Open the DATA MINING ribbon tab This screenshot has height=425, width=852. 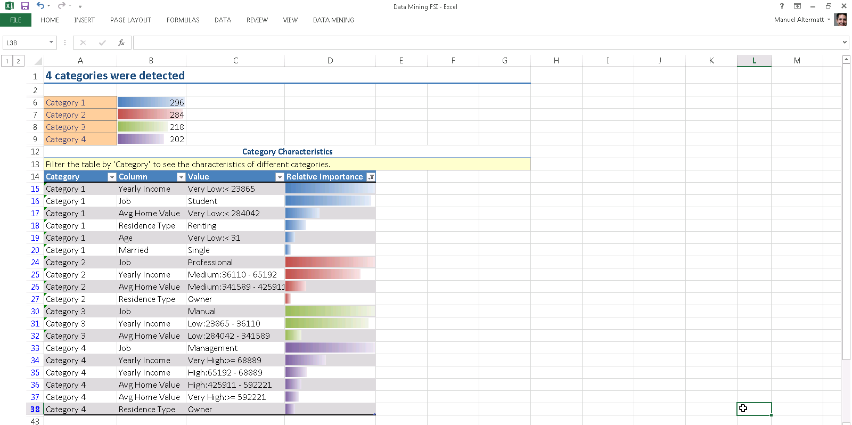pyautogui.click(x=333, y=20)
